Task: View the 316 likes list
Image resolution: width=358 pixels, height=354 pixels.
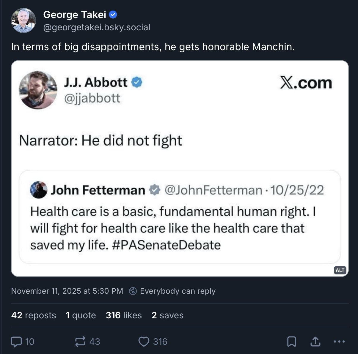Action: [x=124, y=315]
